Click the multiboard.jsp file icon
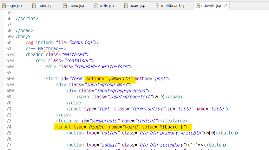Screen dimensions: 269x150 click(x=157, y=6)
